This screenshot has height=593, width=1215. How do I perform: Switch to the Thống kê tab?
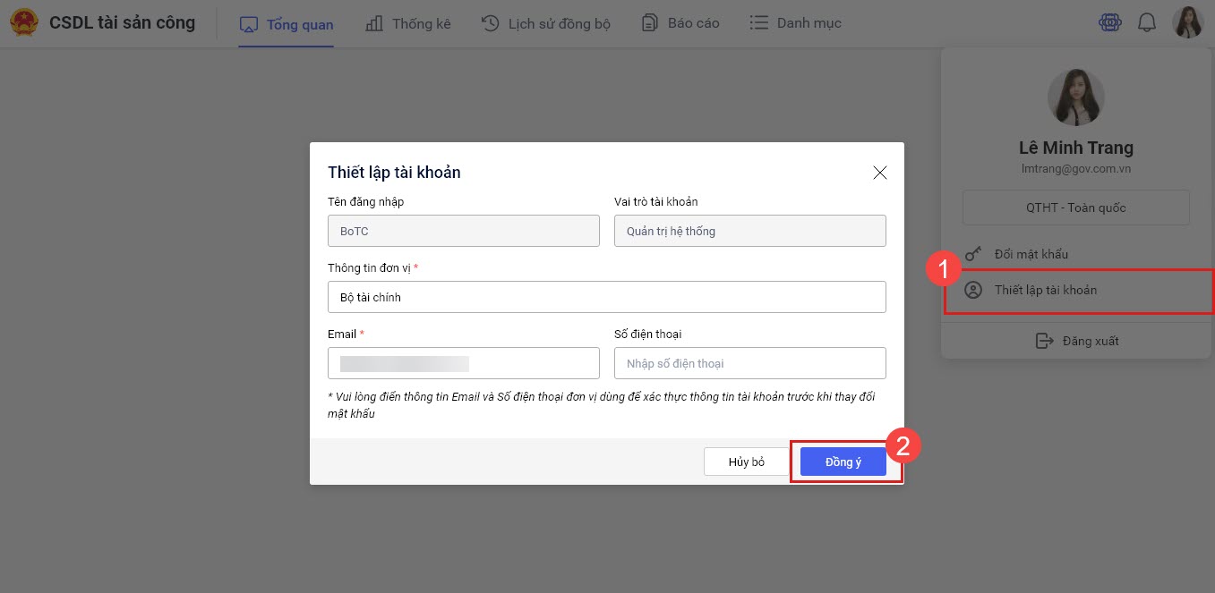[x=408, y=24]
